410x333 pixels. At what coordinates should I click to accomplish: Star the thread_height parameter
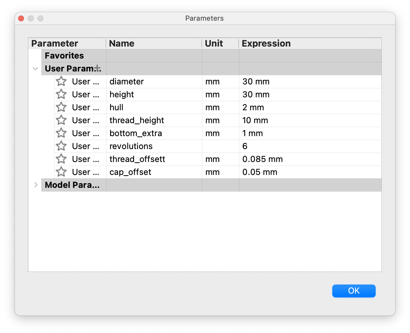(x=61, y=120)
